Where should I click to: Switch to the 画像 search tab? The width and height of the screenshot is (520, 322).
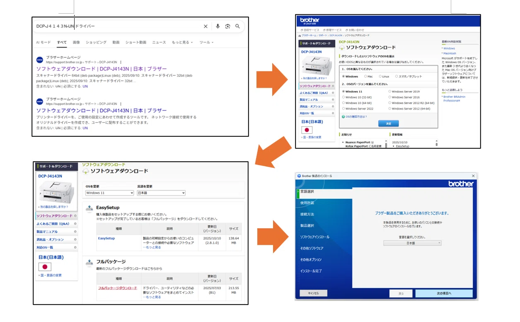point(76,43)
